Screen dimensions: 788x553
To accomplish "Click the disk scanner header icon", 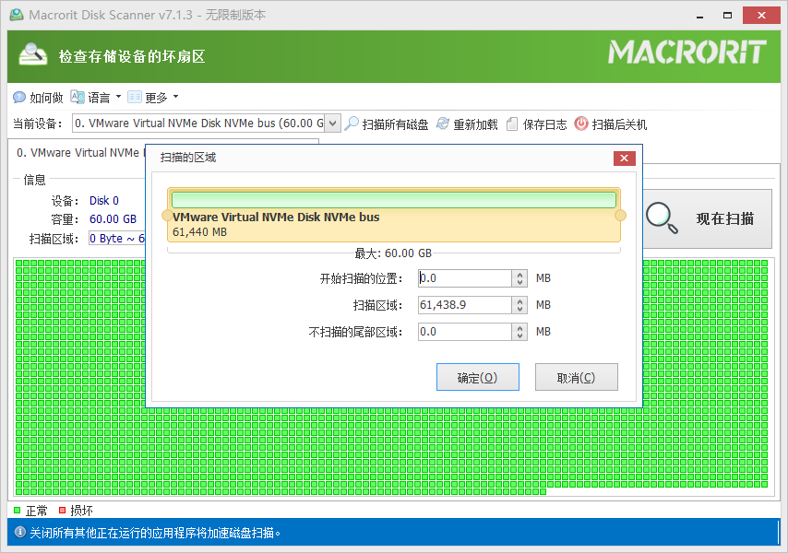I will click(x=32, y=54).
